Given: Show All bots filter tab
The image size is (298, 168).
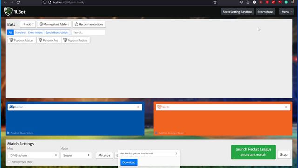Looking at the screenshot, I should coord(10,32).
